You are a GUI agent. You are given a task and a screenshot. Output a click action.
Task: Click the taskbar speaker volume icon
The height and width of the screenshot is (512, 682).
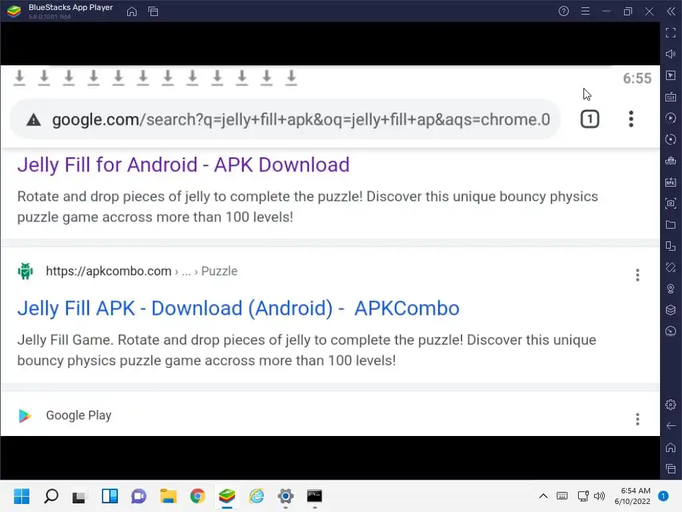pos(599,496)
